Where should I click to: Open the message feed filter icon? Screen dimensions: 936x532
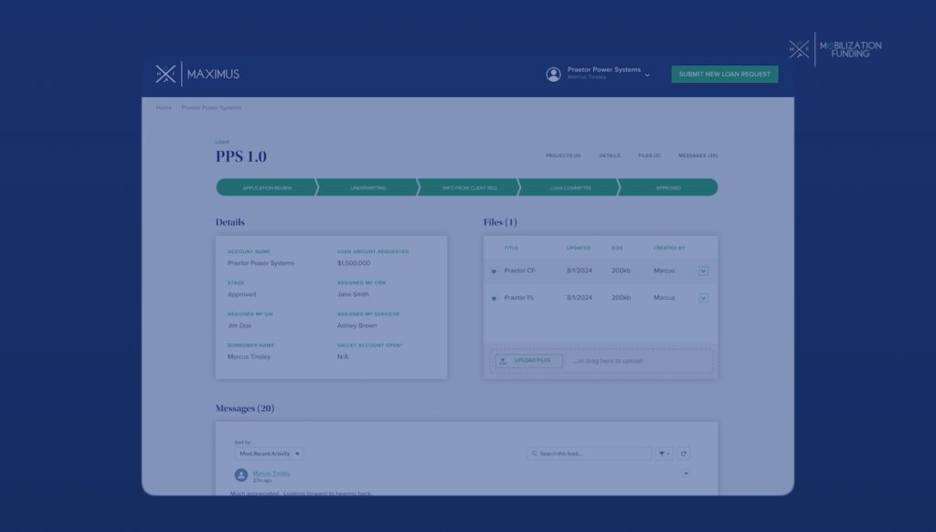pos(664,453)
